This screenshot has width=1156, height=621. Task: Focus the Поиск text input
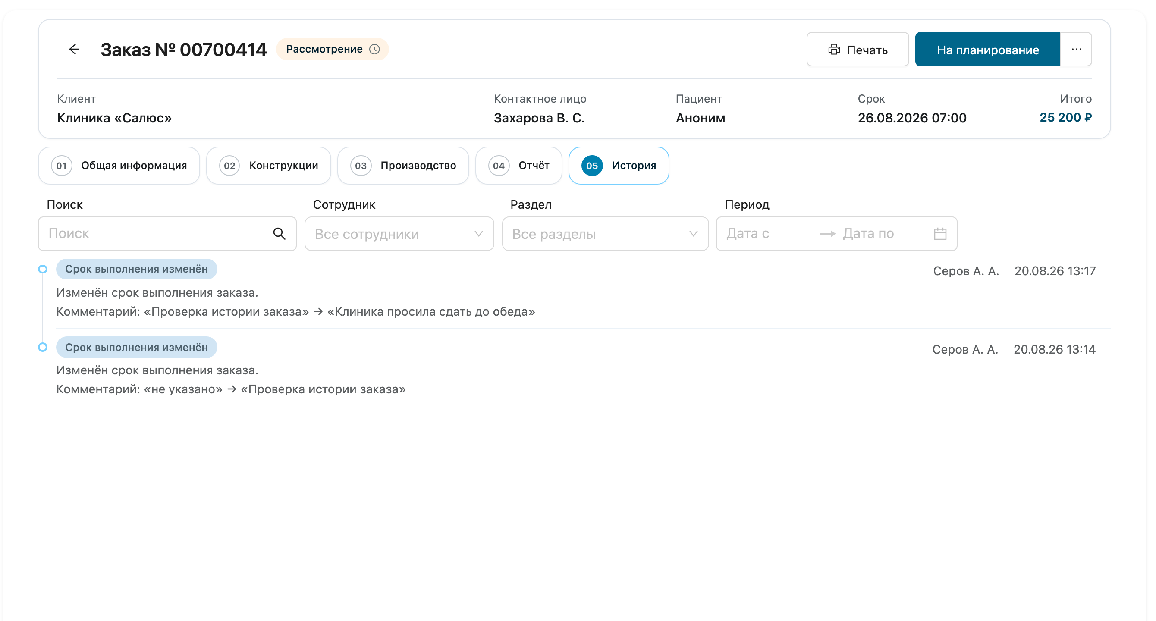point(167,234)
